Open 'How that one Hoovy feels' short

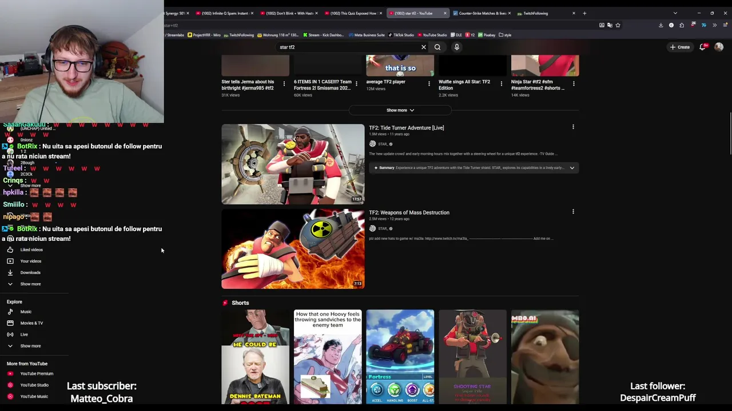(328, 357)
